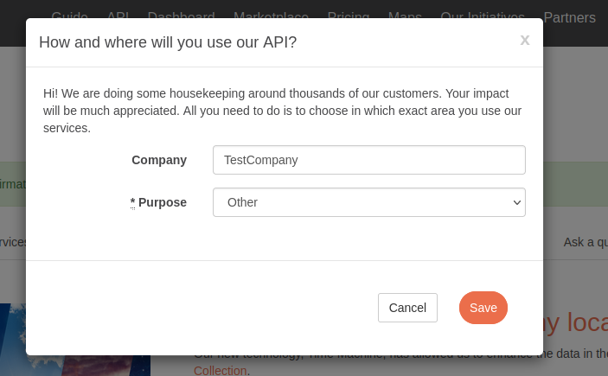This screenshot has width=608, height=376.
Task: Click Maps in the top menu
Action: pyautogui.click(x=405, y=17)
